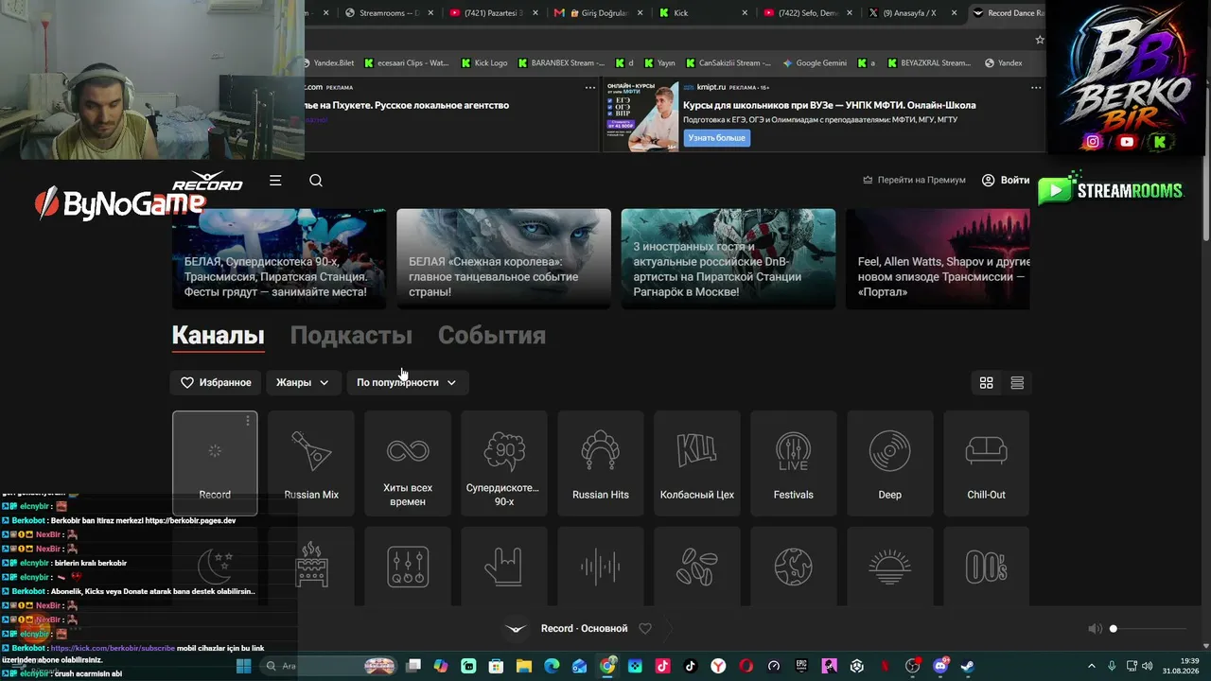This screenshot has width=1211, height=681.
Task: Switch to the Подкасты tab
Action: point(351,335)
